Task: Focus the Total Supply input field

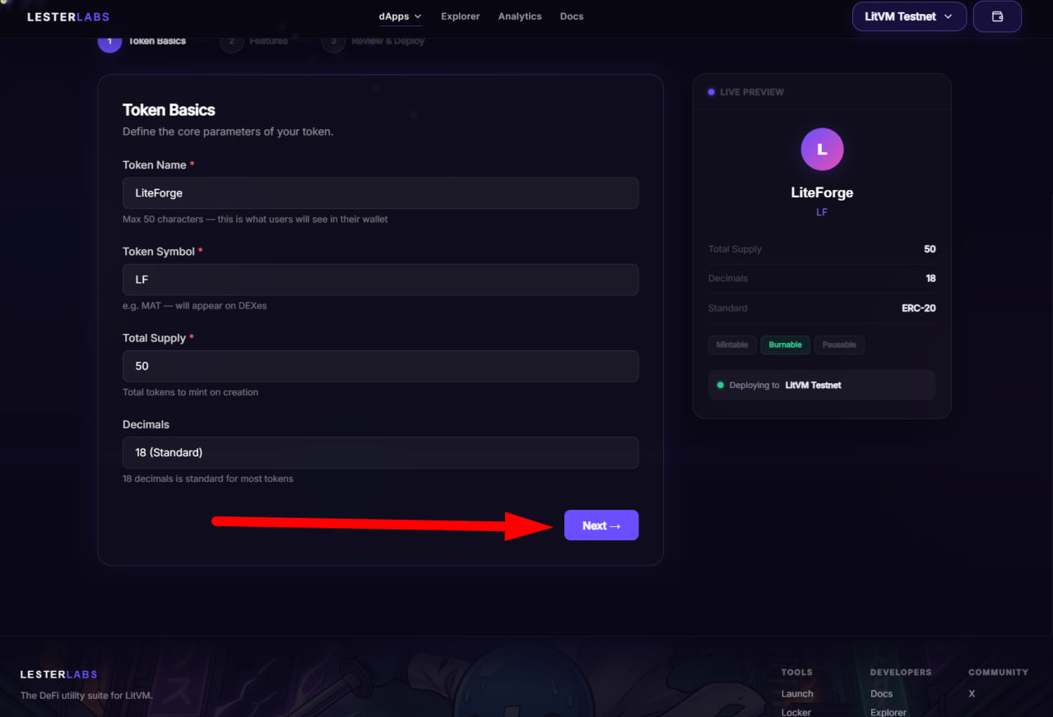Action: [380, 366]
